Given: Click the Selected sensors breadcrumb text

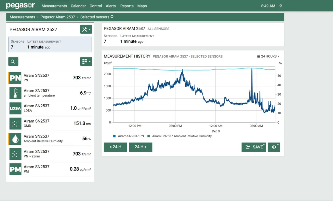Looking at the screenshot, I should coord(95,17).
